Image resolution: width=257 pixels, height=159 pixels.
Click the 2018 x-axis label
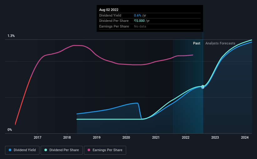coord(67,137)
